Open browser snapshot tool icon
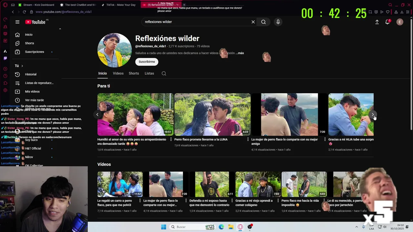Screen dimensions: 413x232 click(x=370, y=12)
